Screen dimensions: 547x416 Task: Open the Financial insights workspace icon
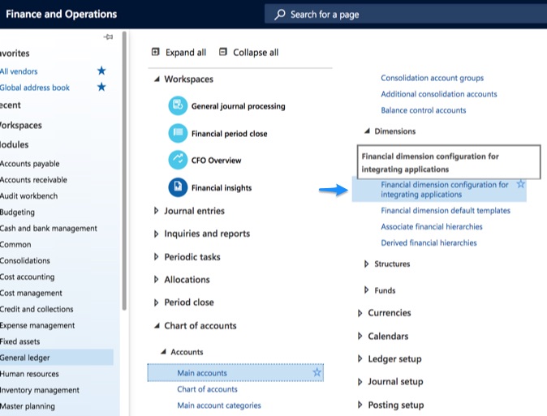point(178,187)
